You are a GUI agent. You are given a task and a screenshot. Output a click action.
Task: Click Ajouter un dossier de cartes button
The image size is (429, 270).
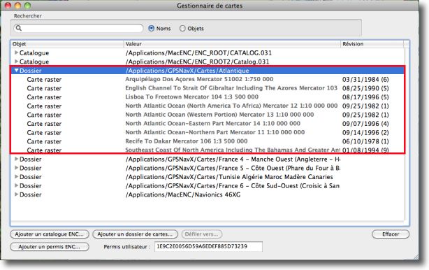click(135, 234)
